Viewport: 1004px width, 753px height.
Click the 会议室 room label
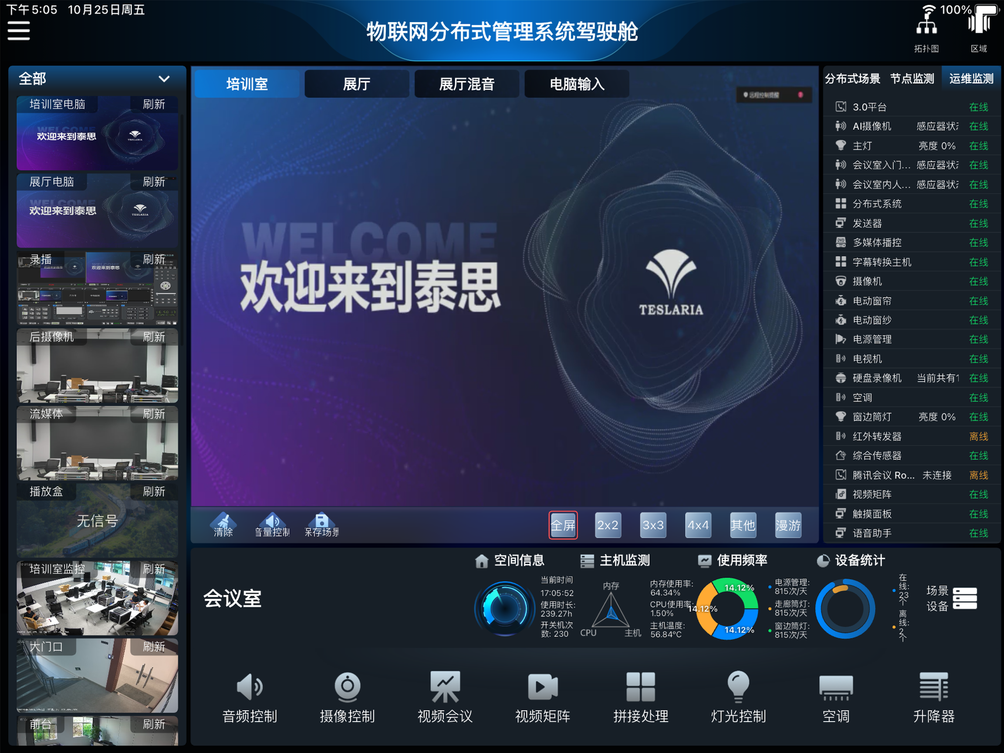tap(232, 598)
